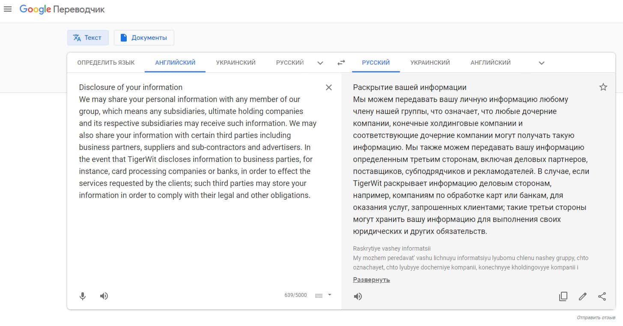Clear the source text
Screen dimensions: 623x326
(329, 87)
